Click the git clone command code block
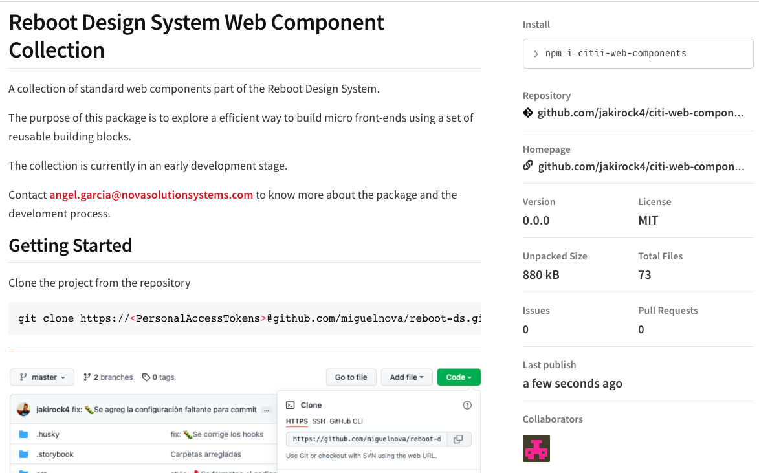 point(245,318)
